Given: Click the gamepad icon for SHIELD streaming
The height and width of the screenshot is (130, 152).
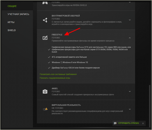Looking at the screenshot, I should 45,3.
